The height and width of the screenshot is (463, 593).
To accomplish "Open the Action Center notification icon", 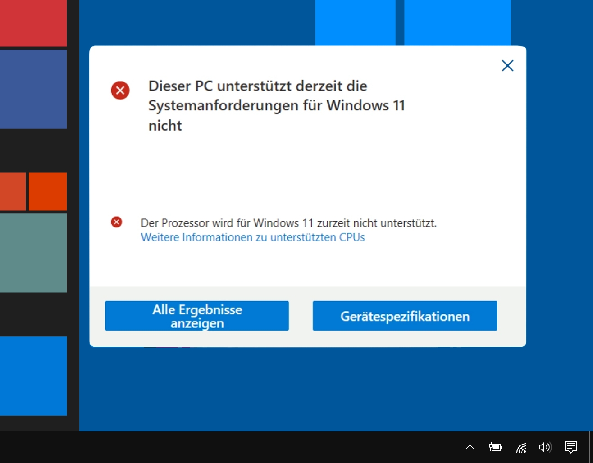I will [x=570, y=447].
